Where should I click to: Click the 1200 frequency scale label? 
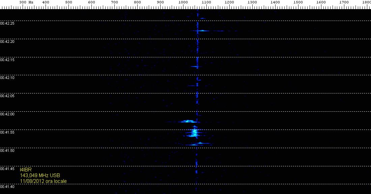coord(229,2)
